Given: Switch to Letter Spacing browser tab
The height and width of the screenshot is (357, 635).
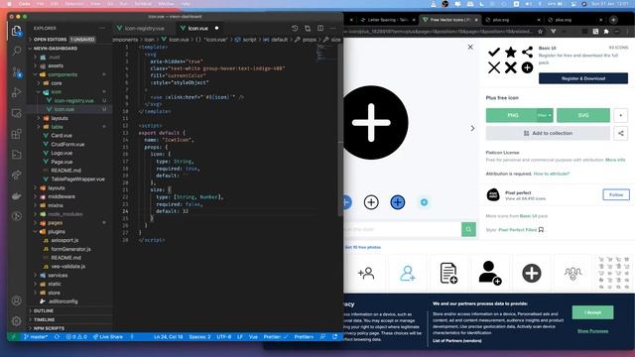Looking at the screenshot, I should coord(388,20).
